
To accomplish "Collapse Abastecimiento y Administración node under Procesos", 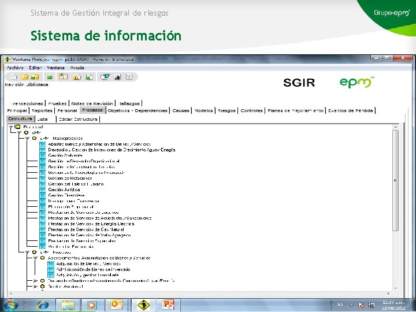I will pos(35,258).
